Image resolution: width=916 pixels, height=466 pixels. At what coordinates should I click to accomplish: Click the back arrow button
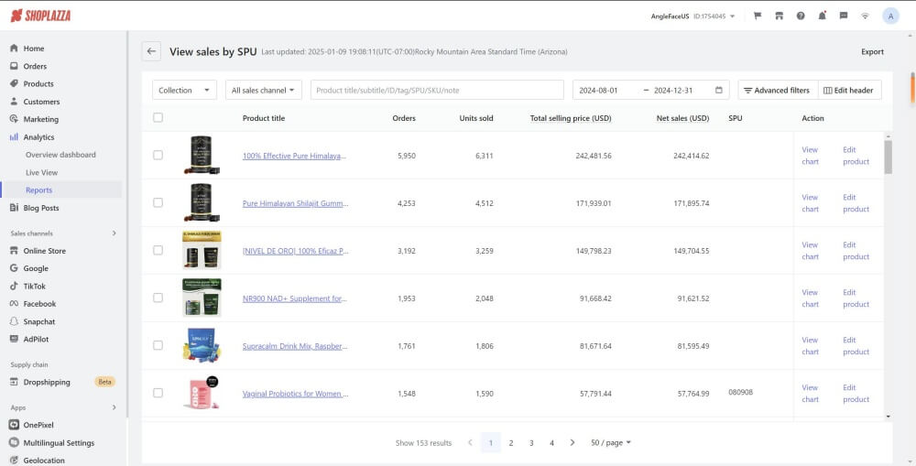151,52
